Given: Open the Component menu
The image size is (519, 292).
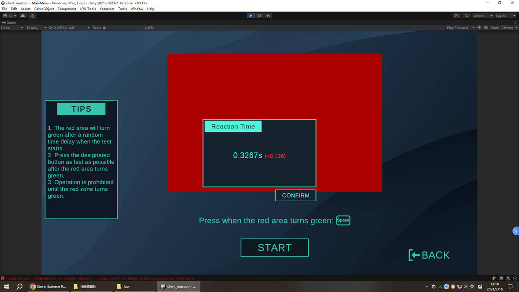Looking at the screenshot, I should (x=67, y=9).
